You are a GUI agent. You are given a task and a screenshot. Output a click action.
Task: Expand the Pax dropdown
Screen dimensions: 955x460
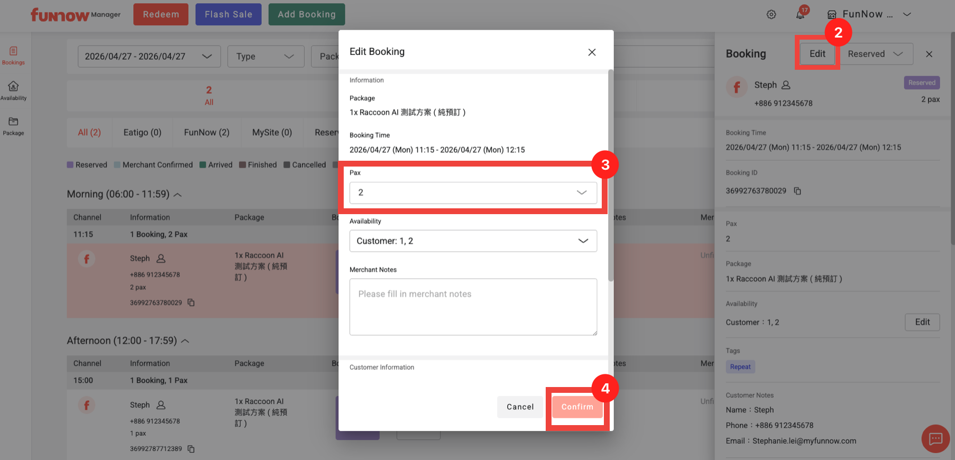point(473,193)
